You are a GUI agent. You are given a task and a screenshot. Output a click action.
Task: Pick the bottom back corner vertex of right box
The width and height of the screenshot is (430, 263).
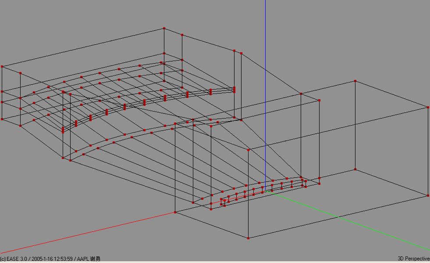tap(355, 169)
